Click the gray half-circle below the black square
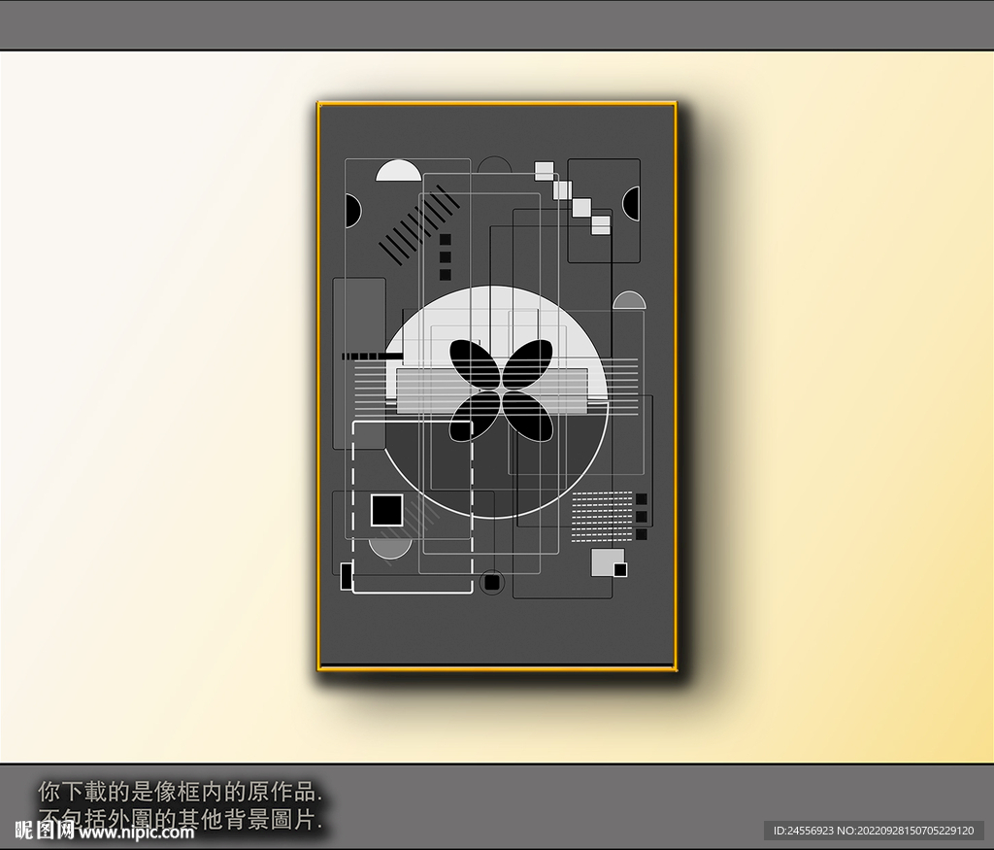Screen dimensions: 994x850 pyautogui.click(x=390, y=549)
